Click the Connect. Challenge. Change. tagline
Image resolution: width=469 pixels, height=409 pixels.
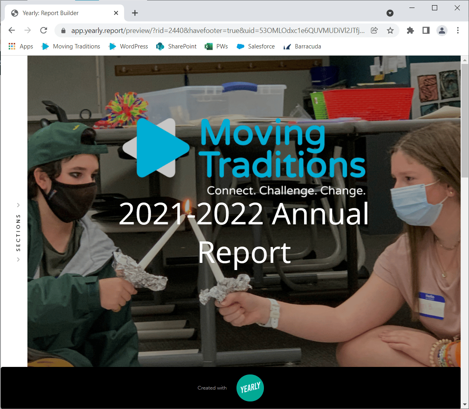(x=286, y=191)
